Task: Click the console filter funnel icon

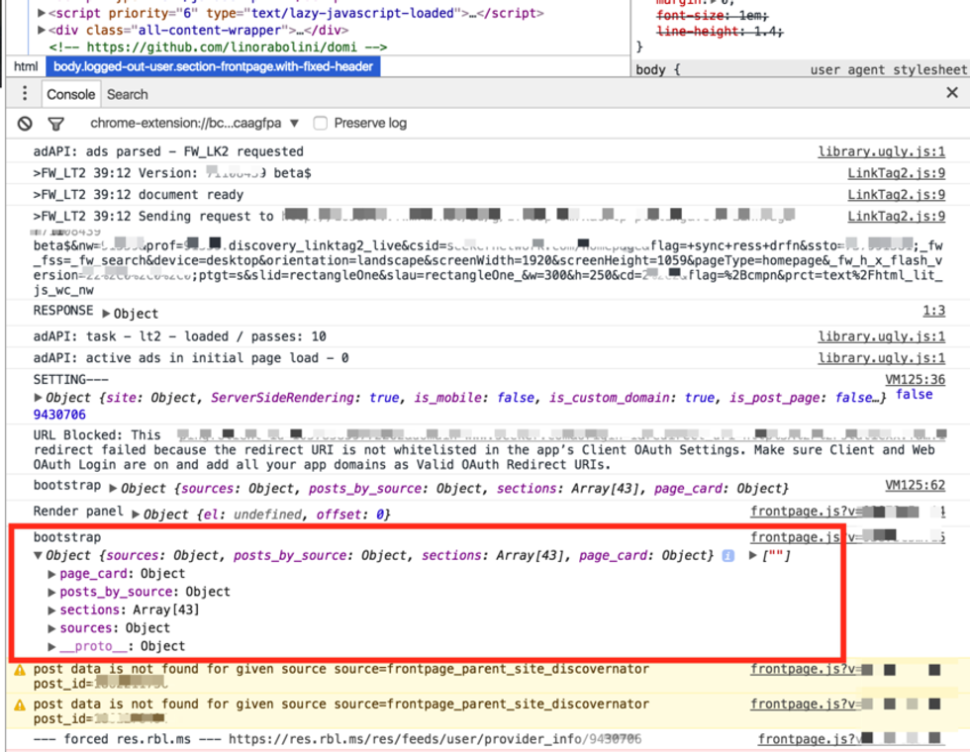Action: [56, 124]
